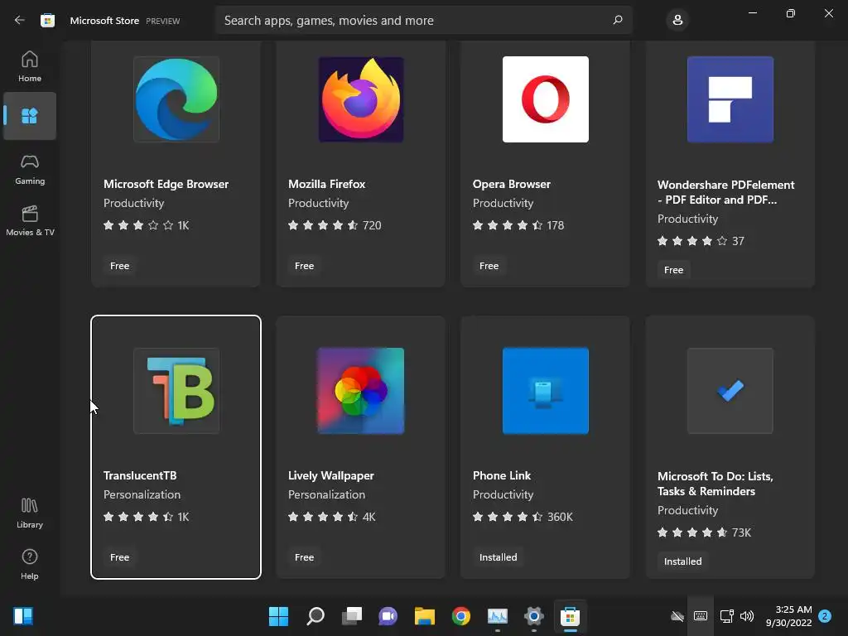Image resolution: width=848 pixels, height=636 pixels.
Task: Click Free under Lively Wallpaper
Action: (x=304, y=557)
